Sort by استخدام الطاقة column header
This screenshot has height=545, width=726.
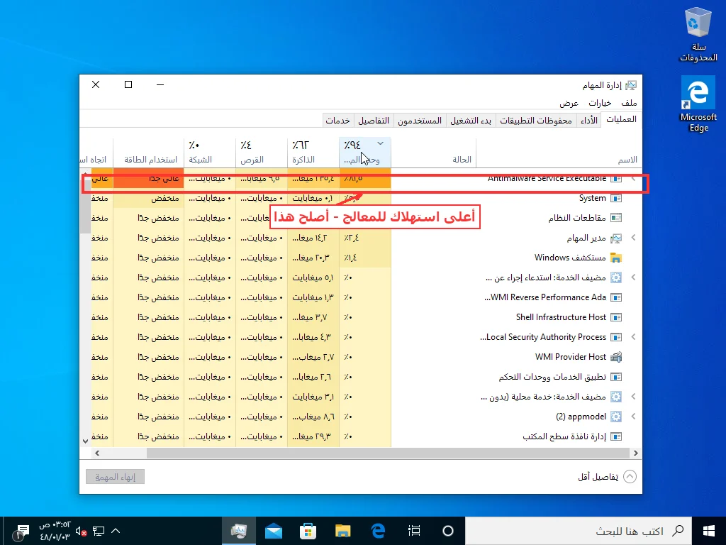point(149,153)
